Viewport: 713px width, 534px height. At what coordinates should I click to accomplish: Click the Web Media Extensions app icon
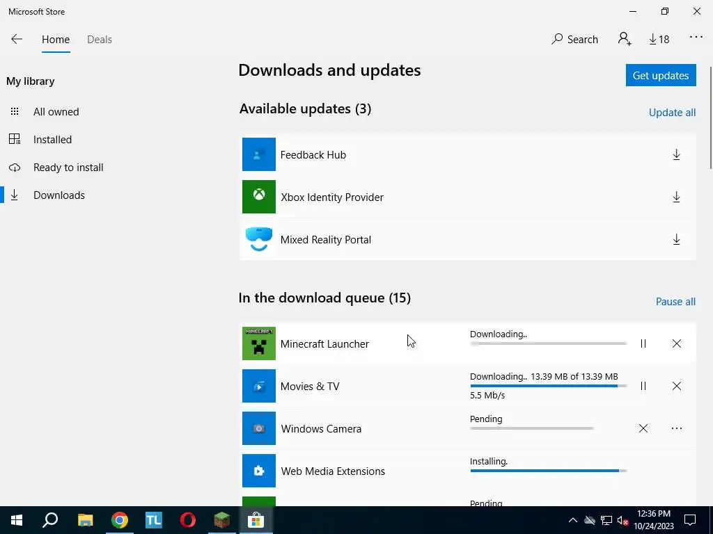point(259,471)
